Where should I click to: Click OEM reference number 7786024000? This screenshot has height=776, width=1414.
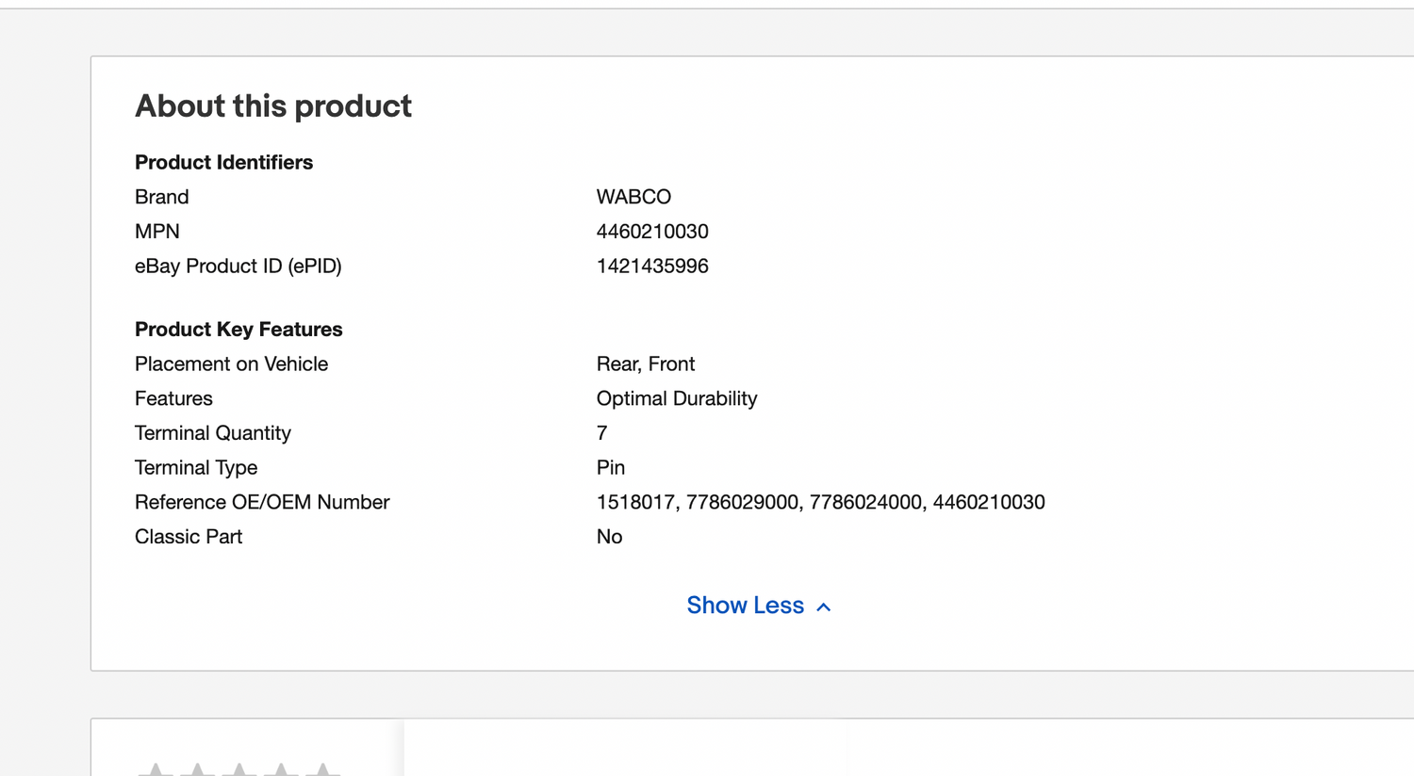point(866,503)
